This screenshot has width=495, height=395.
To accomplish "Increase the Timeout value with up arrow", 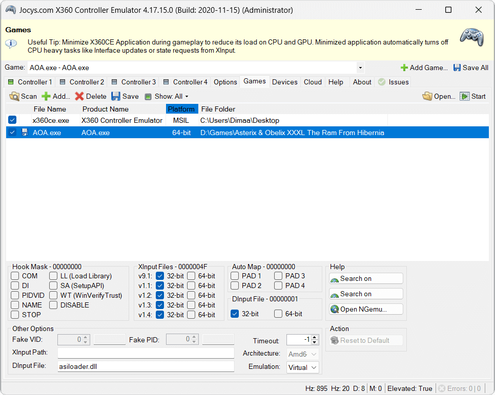I will pos(315,338).
